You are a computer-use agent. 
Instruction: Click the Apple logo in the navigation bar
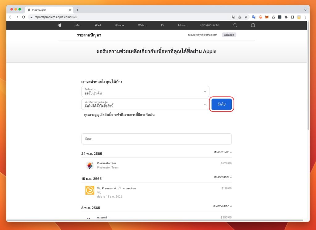pos(60,25)
